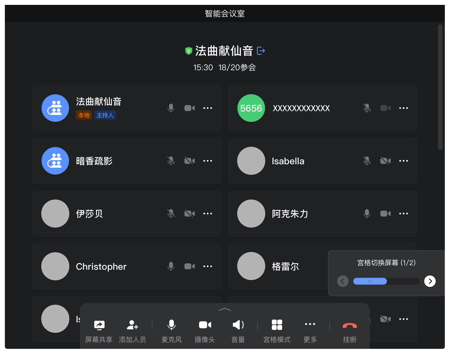Click 宫格切换屏幕 (1/2) label

[386, 263]
